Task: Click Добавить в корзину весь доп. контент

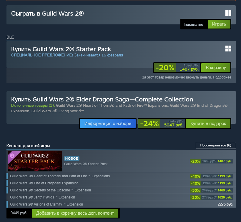Action: coord(75,213)
